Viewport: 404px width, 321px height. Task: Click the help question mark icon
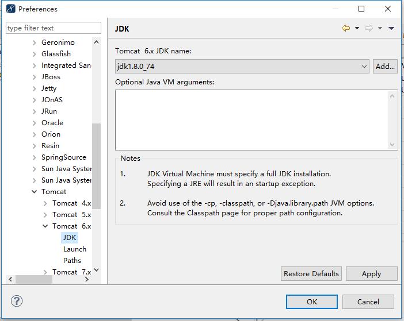click(17, 301)
